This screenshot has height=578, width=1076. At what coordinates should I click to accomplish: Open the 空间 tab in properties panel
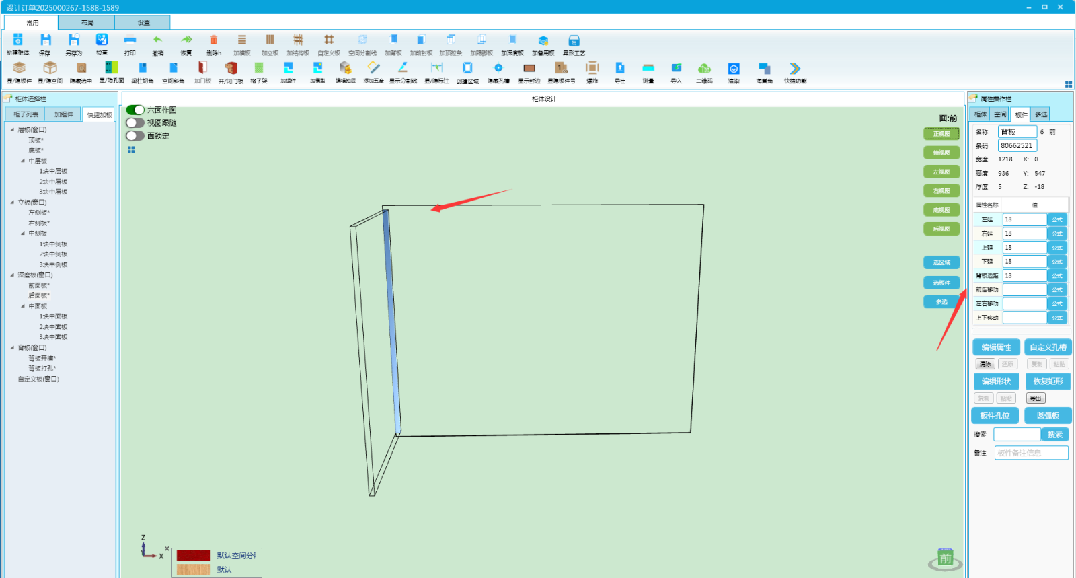tap(1000, 114)
